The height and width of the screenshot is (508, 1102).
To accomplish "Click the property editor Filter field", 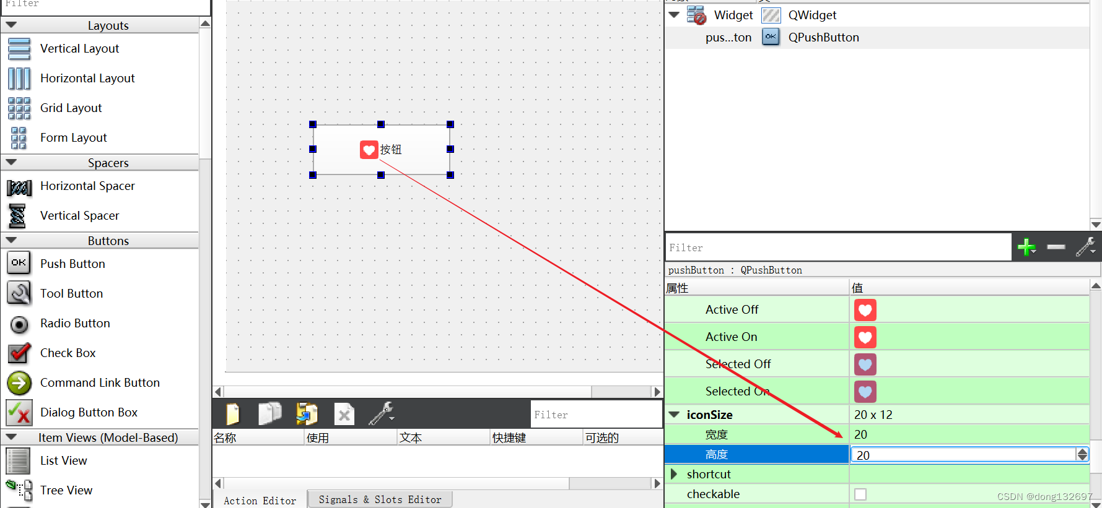I will pyautogui.click(x=838, y=248).
